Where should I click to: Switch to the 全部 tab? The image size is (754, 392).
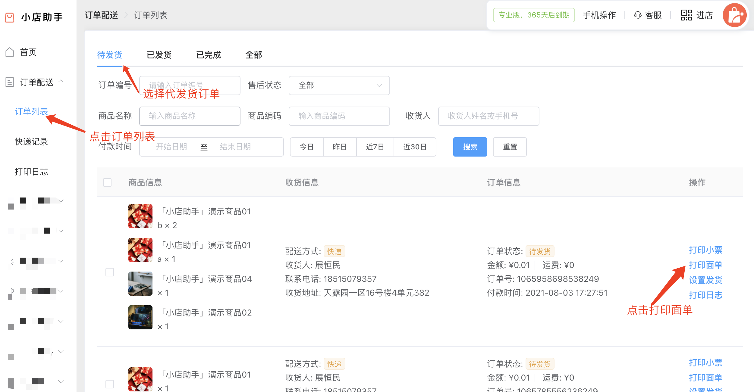tap(253, 55)
